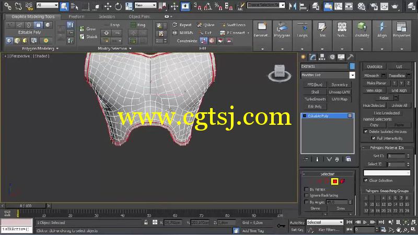Click the selection lock toggle icon
Viewport: 418px width, 235px height.
(146, 222)
